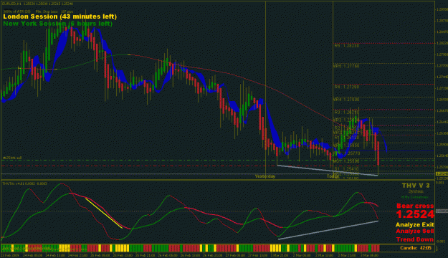Click the London Session countdown label
The image size is (448, 258).
[x=60, y=16]
